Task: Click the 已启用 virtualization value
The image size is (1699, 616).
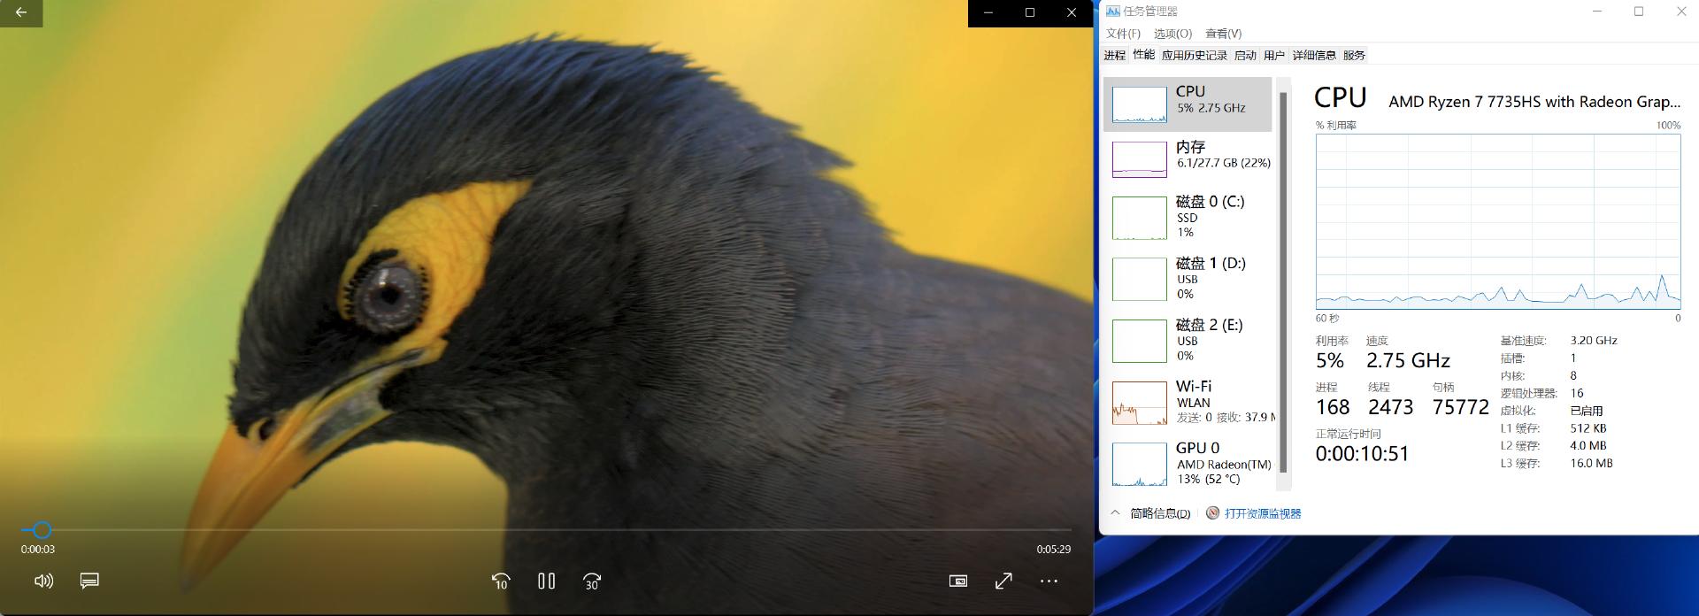Action: click(x=1587, y=411)
